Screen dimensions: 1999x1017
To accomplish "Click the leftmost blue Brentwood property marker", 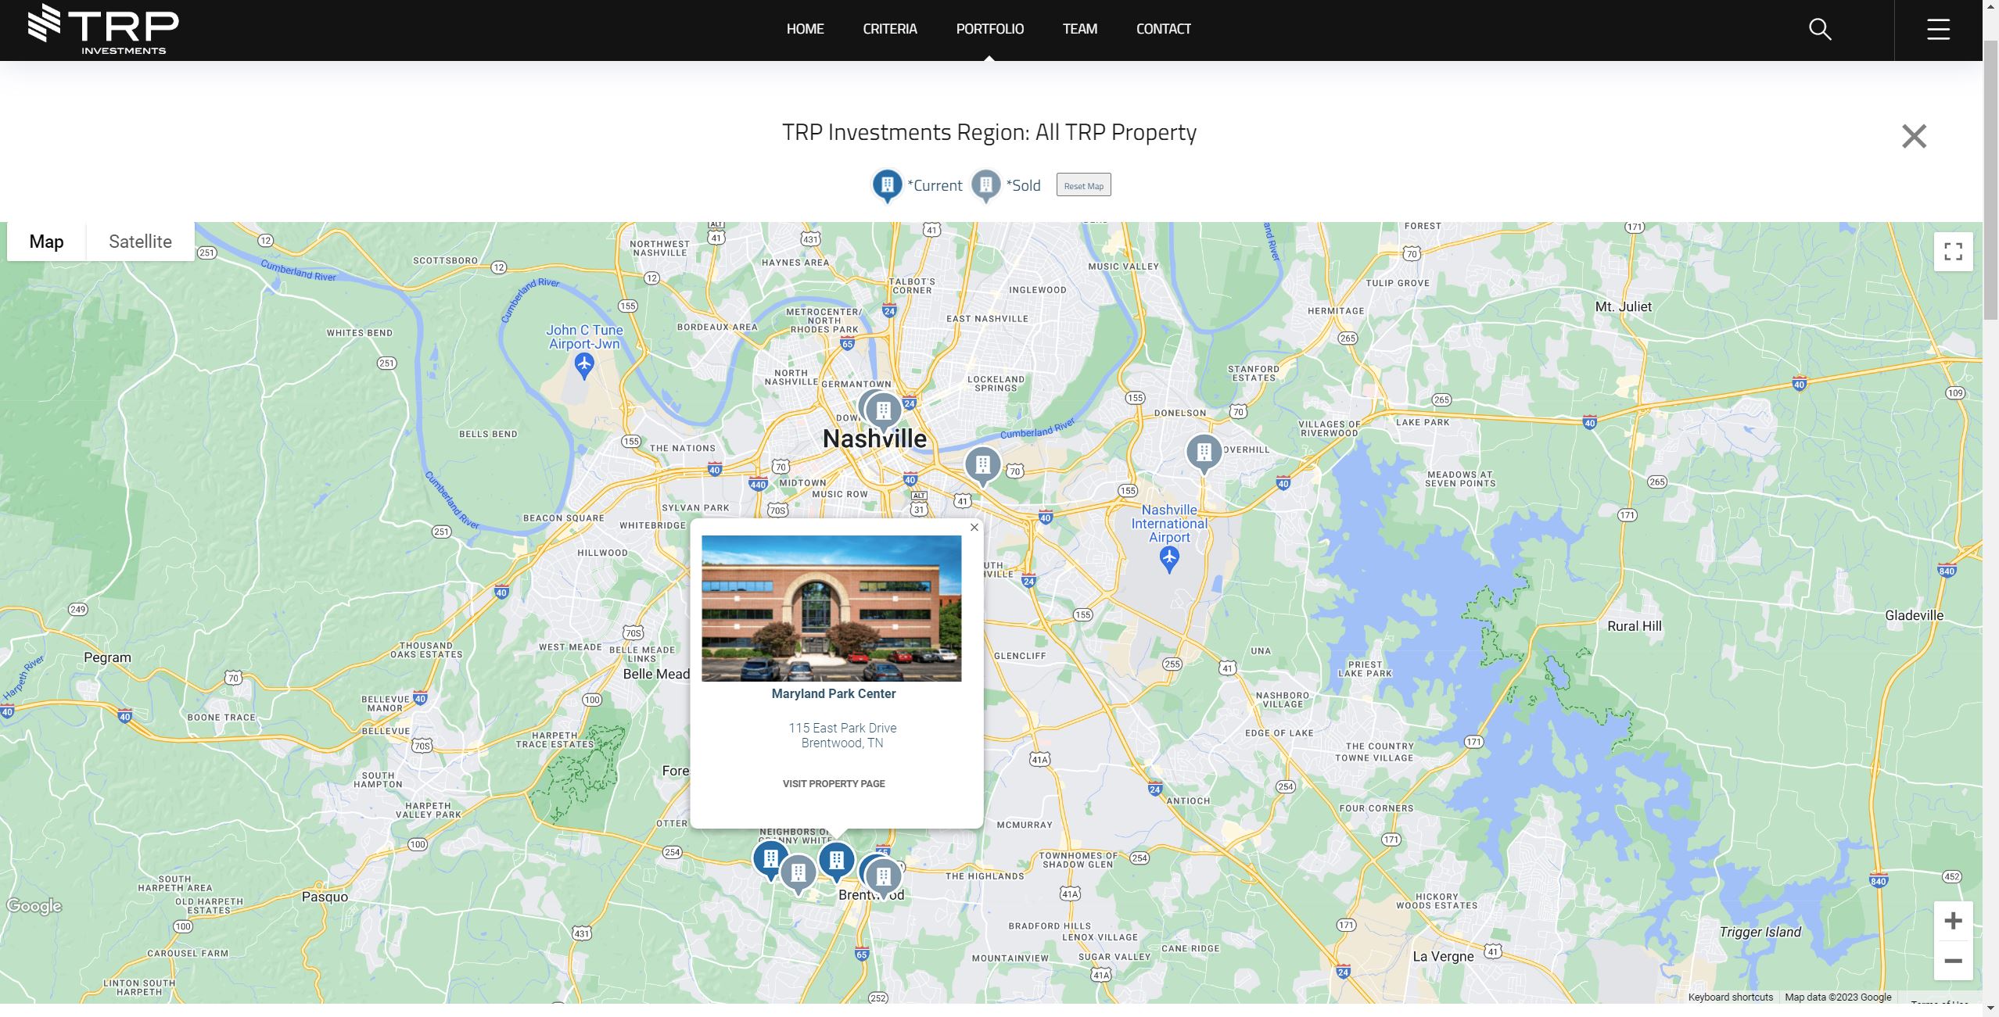I will 770,858.
